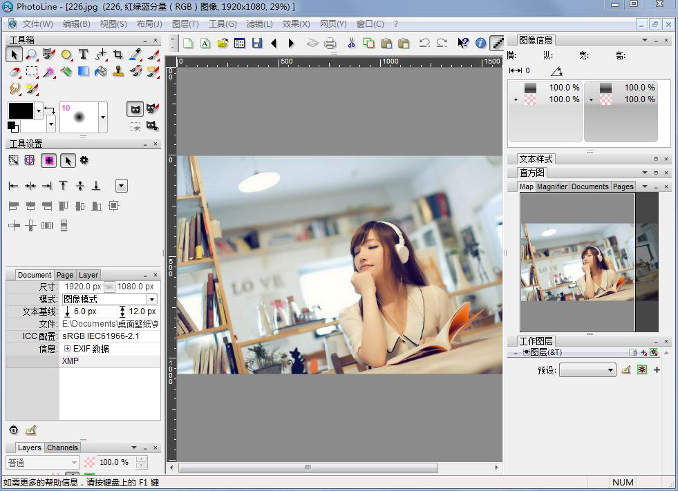Select the Smudge finger tool
This screenshot has width=678, height=491.
[15, 89]
